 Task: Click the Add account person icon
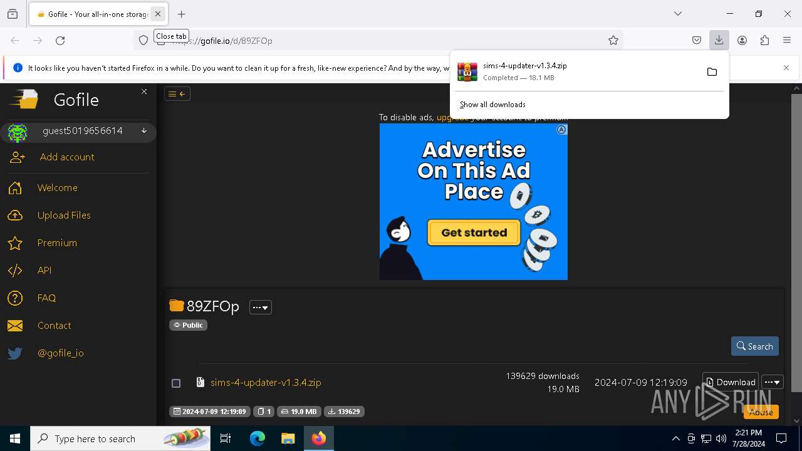pos(18,157)
